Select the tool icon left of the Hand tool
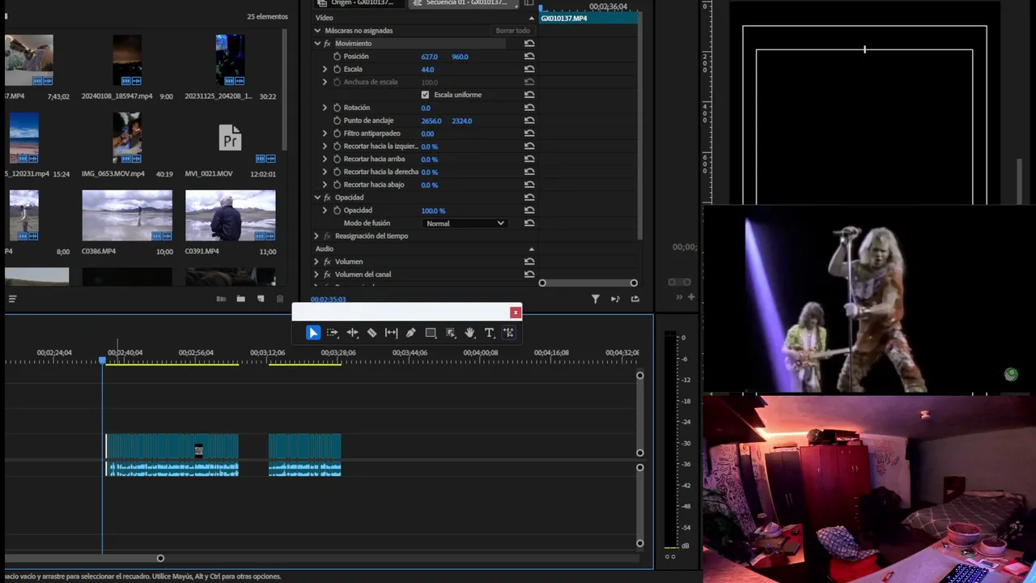The width and height of the screenshot is (1036, 583). click(x=450, y=333)
